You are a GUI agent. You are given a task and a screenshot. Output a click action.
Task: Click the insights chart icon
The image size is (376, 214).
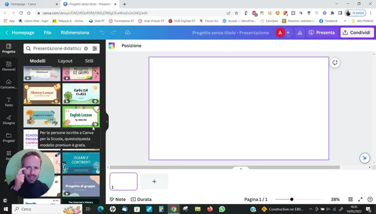pyautogui.click(x=300, y=32)
